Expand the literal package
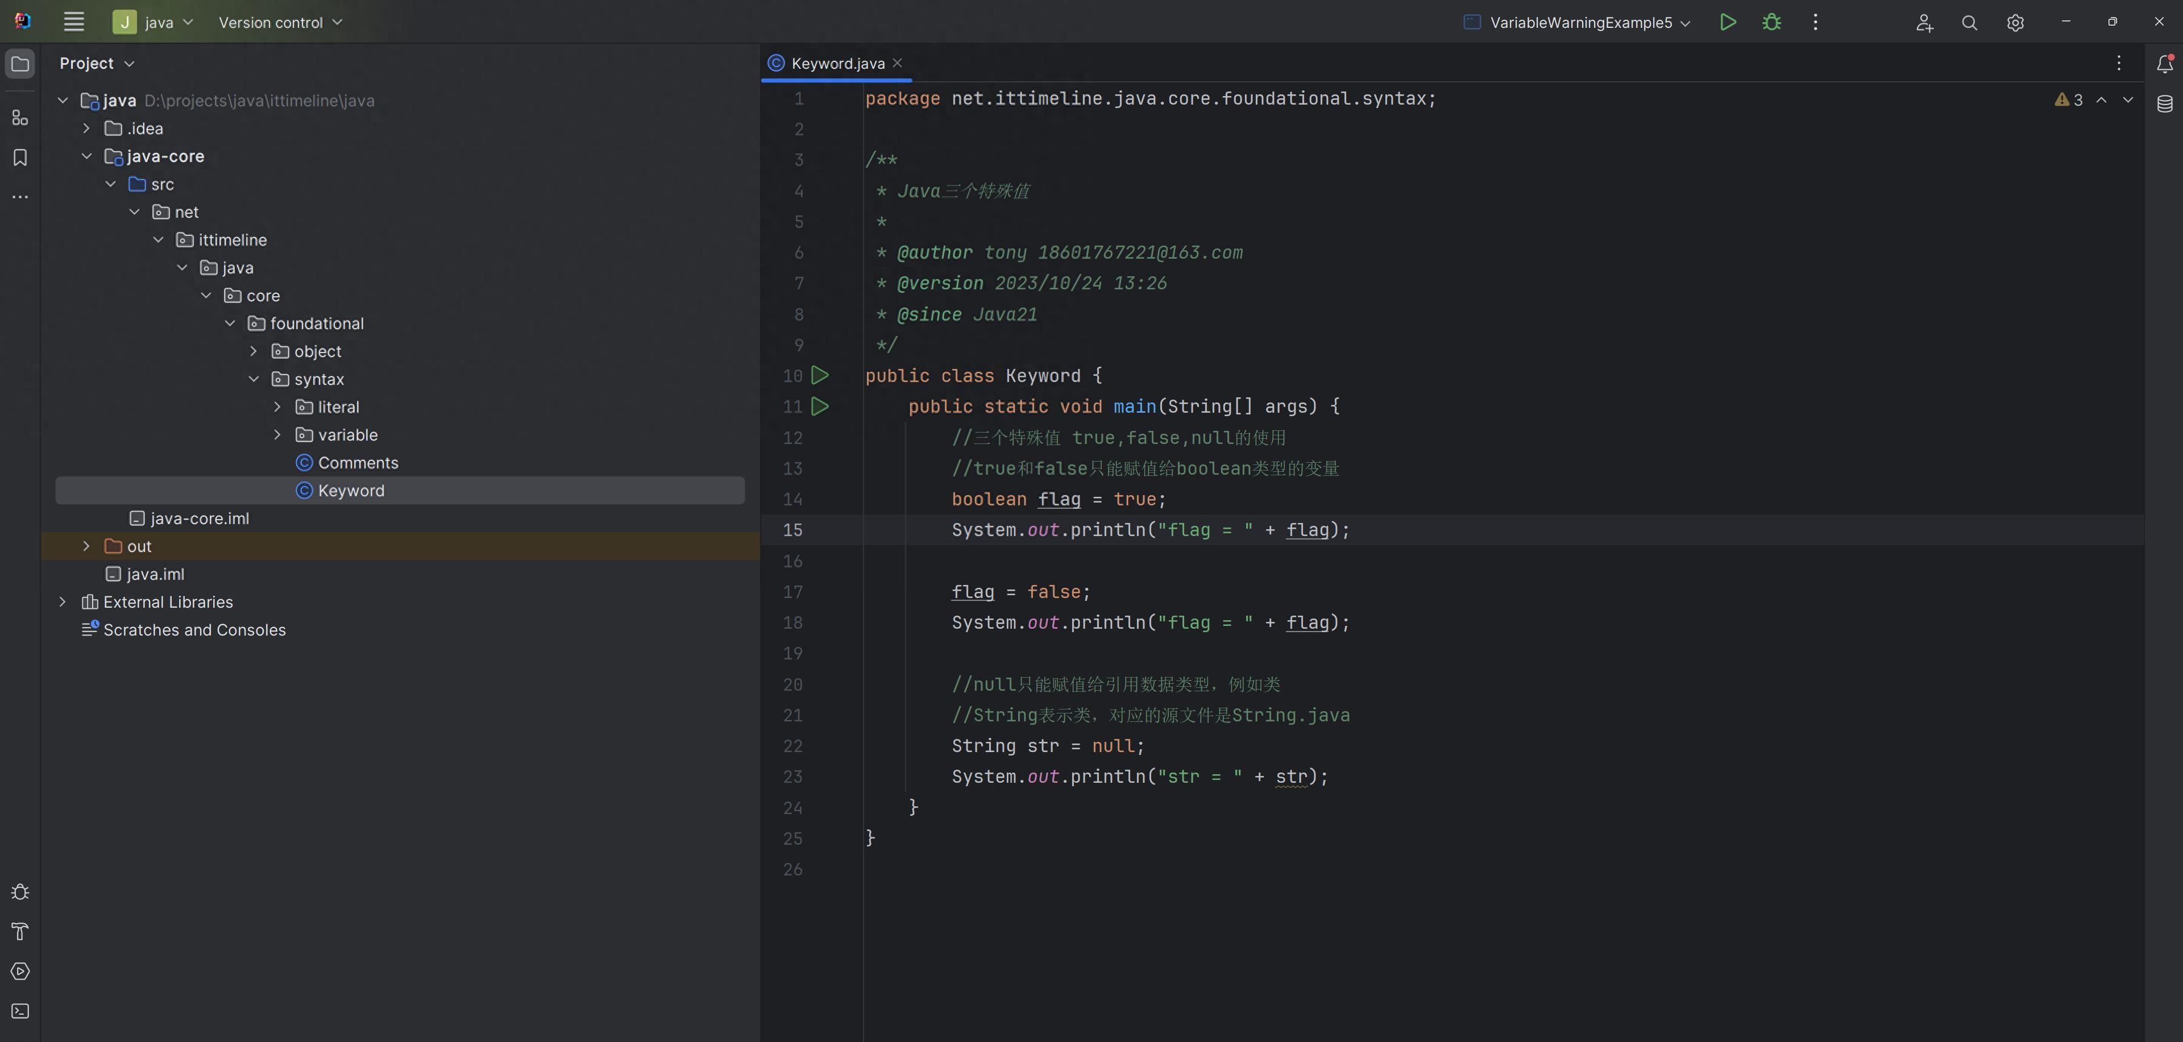The width and height of the screenshot is (2183, 1042). pyautogui.click(x=277, y=408)
